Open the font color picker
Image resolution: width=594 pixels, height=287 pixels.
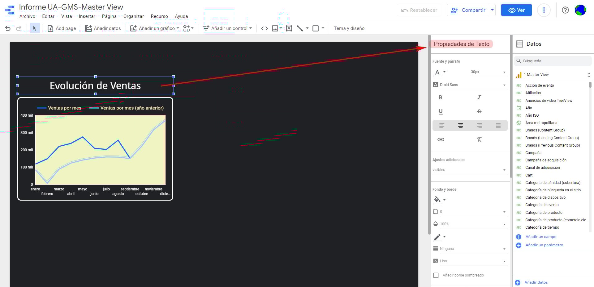tap(439, 72)
